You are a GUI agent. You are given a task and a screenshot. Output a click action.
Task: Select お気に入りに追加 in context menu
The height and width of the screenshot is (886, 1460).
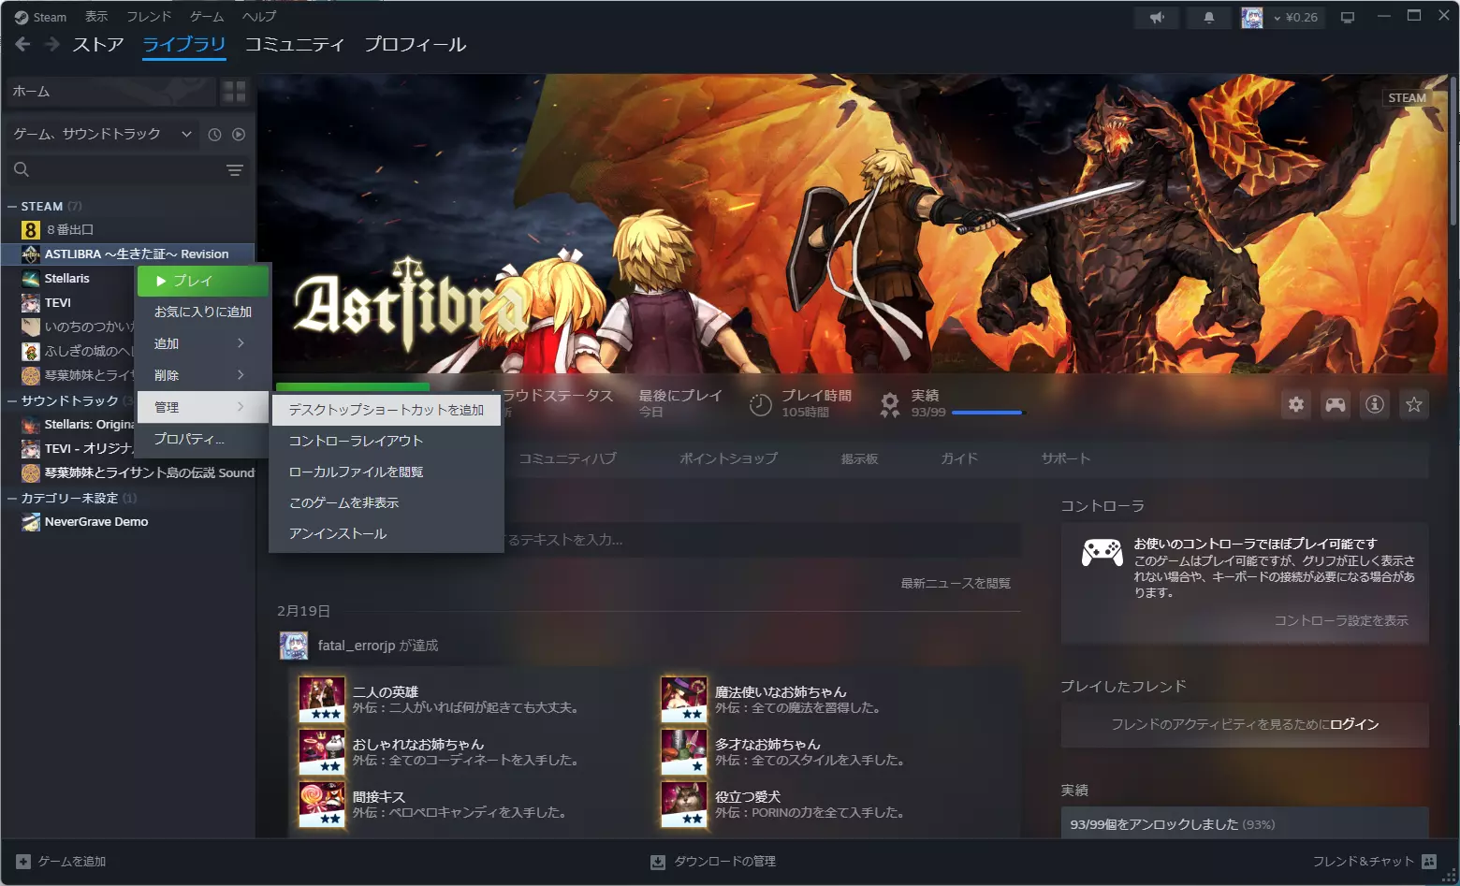click(203, 312)
